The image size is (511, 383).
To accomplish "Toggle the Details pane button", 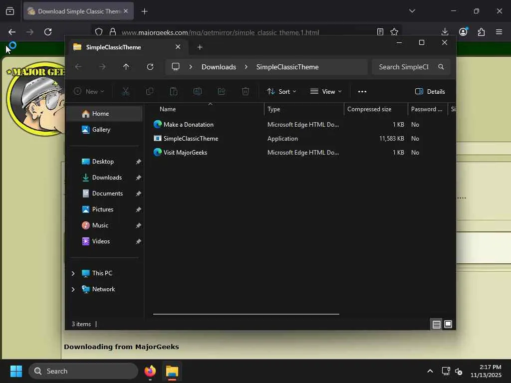I will 430,92.
